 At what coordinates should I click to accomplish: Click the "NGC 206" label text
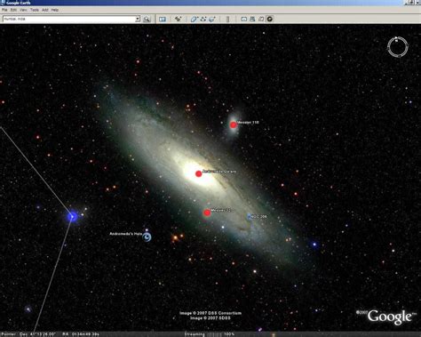coord(259,217)
